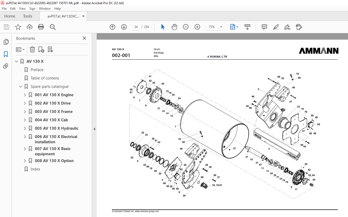Image resolution: width=348 pixels, height=217 pixels.
Task: Select the 005 AV 130 X Hydraulic bookmark text
Action: (57, 128)
